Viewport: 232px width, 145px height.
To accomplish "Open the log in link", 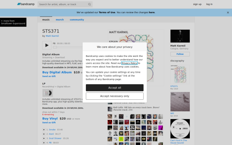I will pos(209,4).
